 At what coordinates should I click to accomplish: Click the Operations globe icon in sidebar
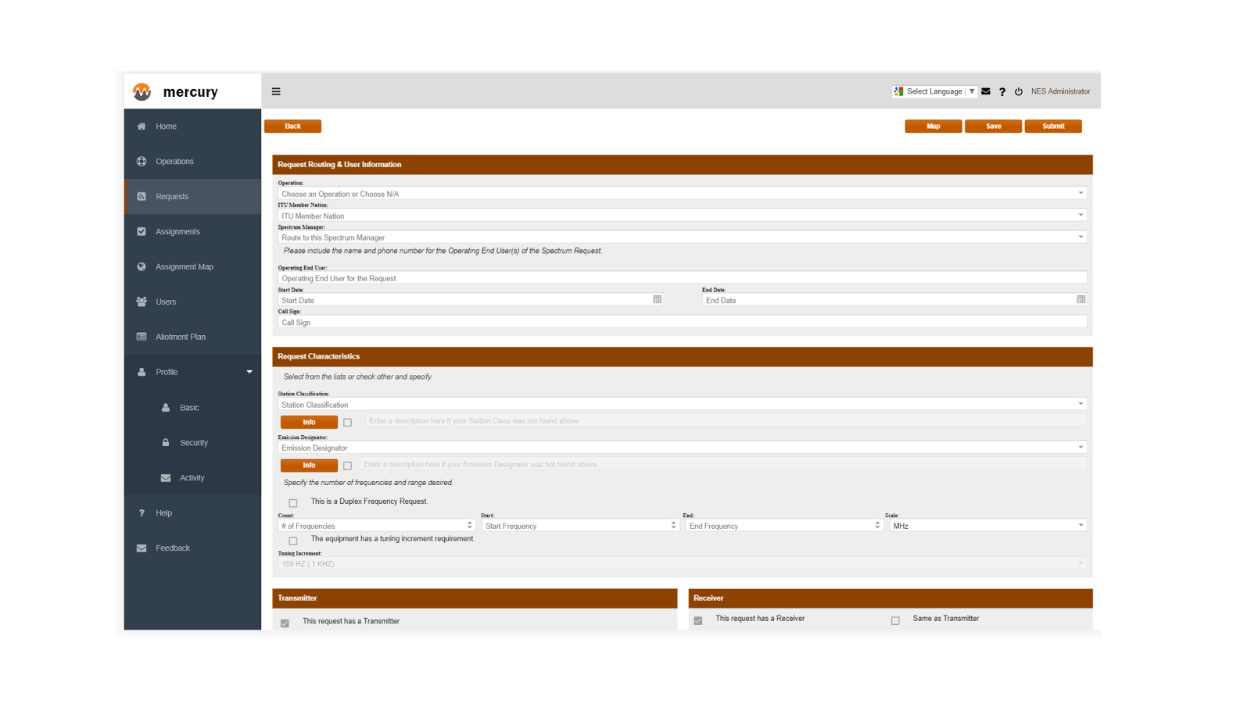(142, 162)
